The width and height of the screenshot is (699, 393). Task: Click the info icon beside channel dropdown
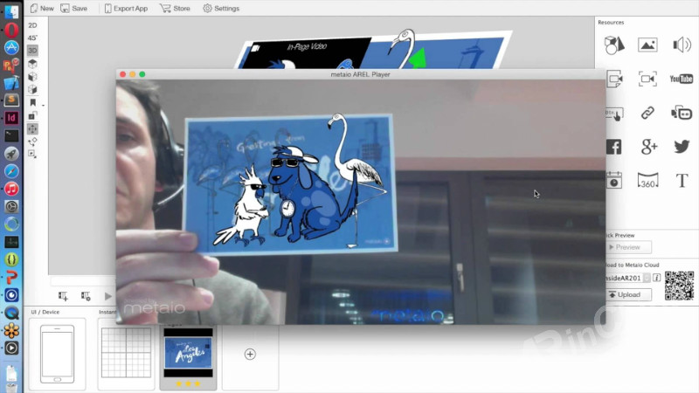coord(657,278)
